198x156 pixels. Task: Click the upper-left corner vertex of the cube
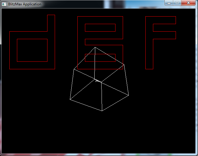(x=74, y=69)
